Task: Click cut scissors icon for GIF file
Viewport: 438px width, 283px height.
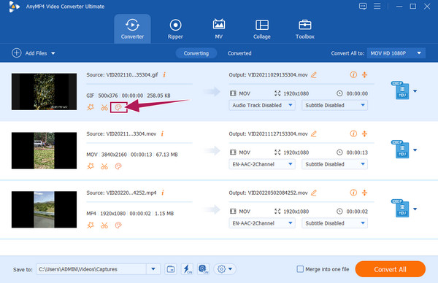Action: pos(104,107)
